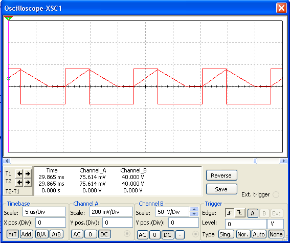Select rising edge trigger icon
The height and width of the screenshot is (243, 290).
230,213
